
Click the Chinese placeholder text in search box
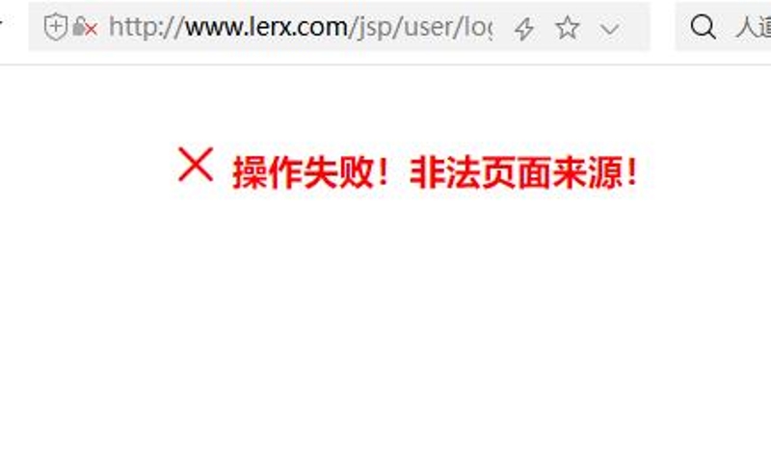[753, 27]
